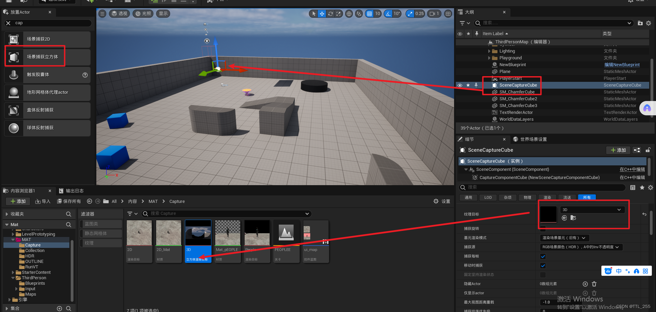Screen dimensions: 656x312
Task: Open the 基元渲染模式 dropdown
Action: click(564, 238)
